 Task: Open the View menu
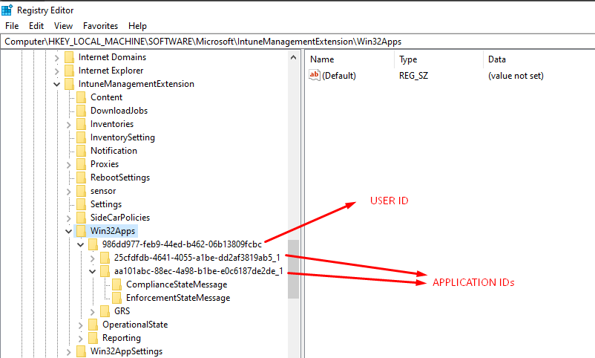pyautogui.click(x=63, y=26)
